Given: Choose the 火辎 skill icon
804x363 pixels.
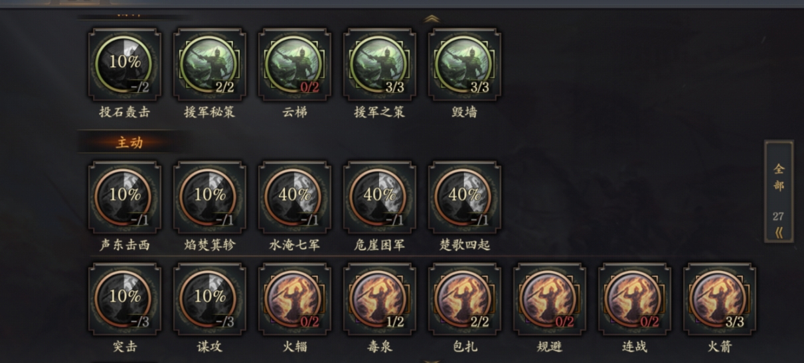Looking at the screenshot, I should (295, 299).
